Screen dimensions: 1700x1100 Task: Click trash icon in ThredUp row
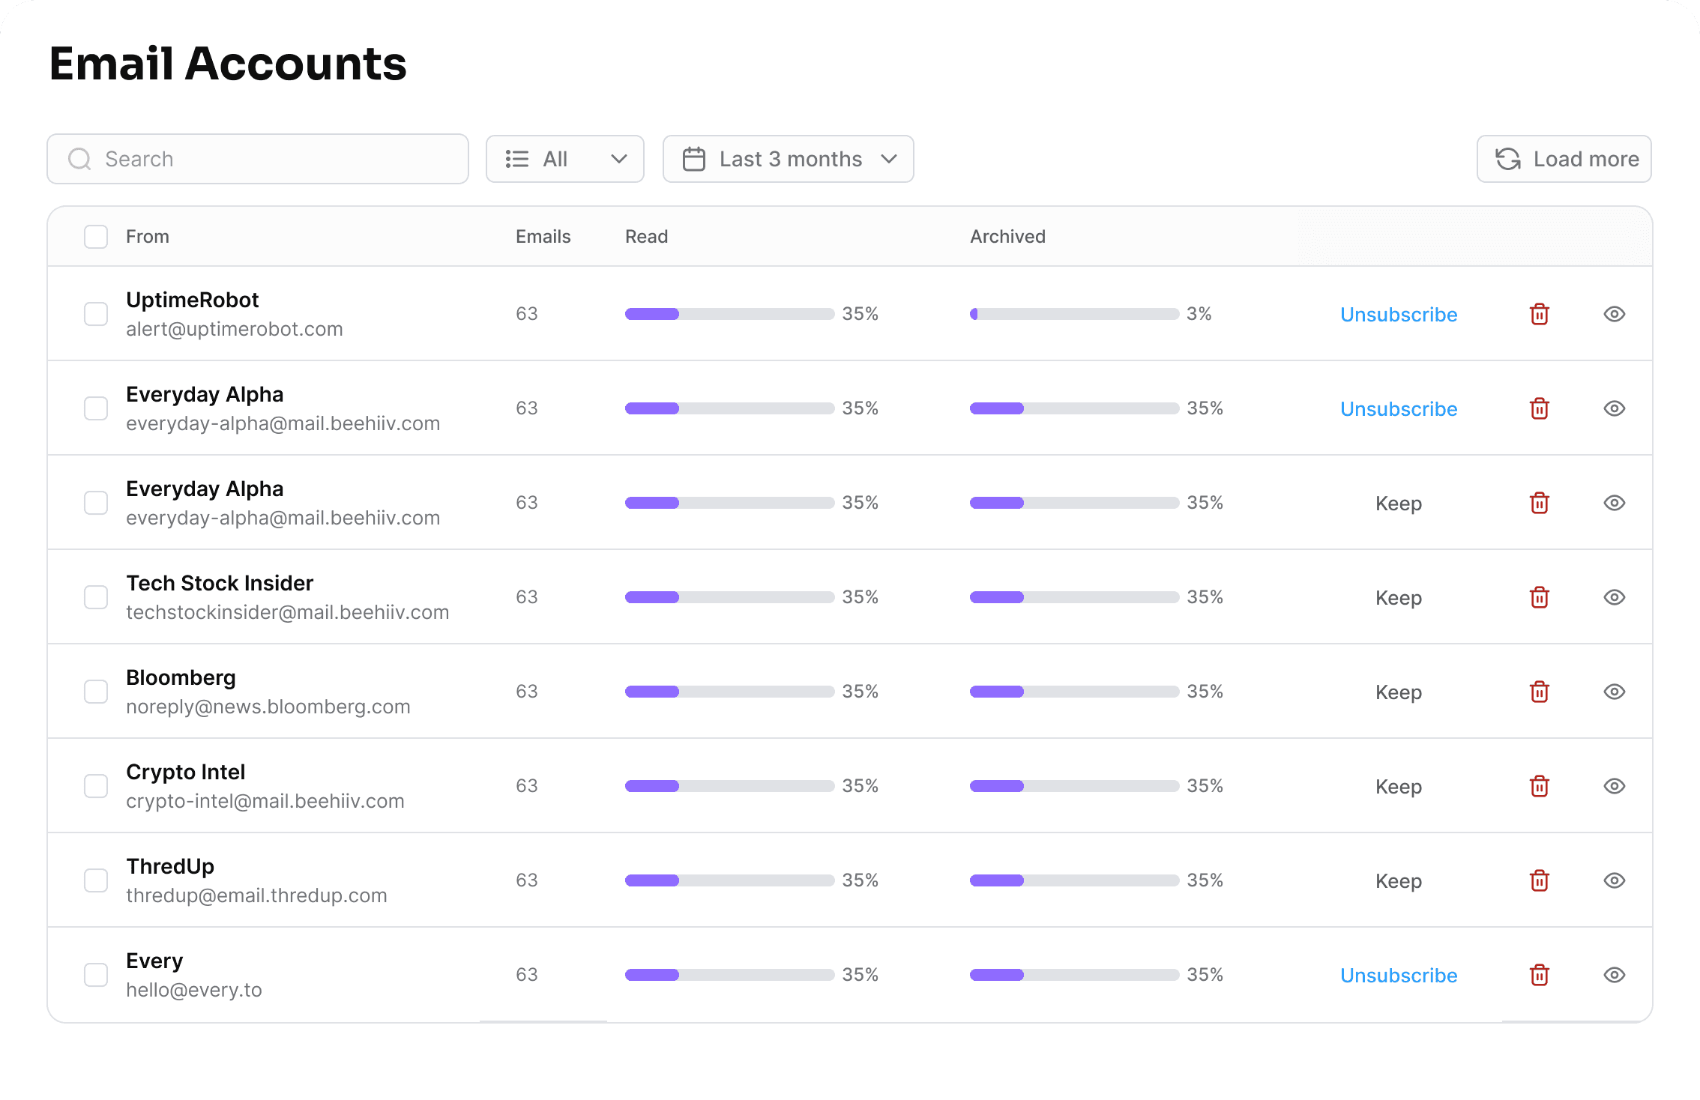1539,880
